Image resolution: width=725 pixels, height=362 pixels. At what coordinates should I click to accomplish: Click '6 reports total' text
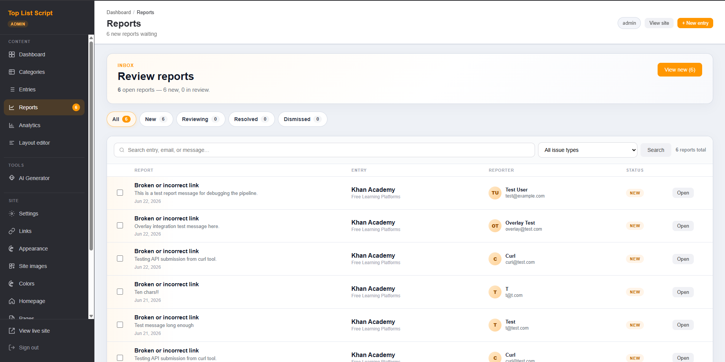click(691, 150)
